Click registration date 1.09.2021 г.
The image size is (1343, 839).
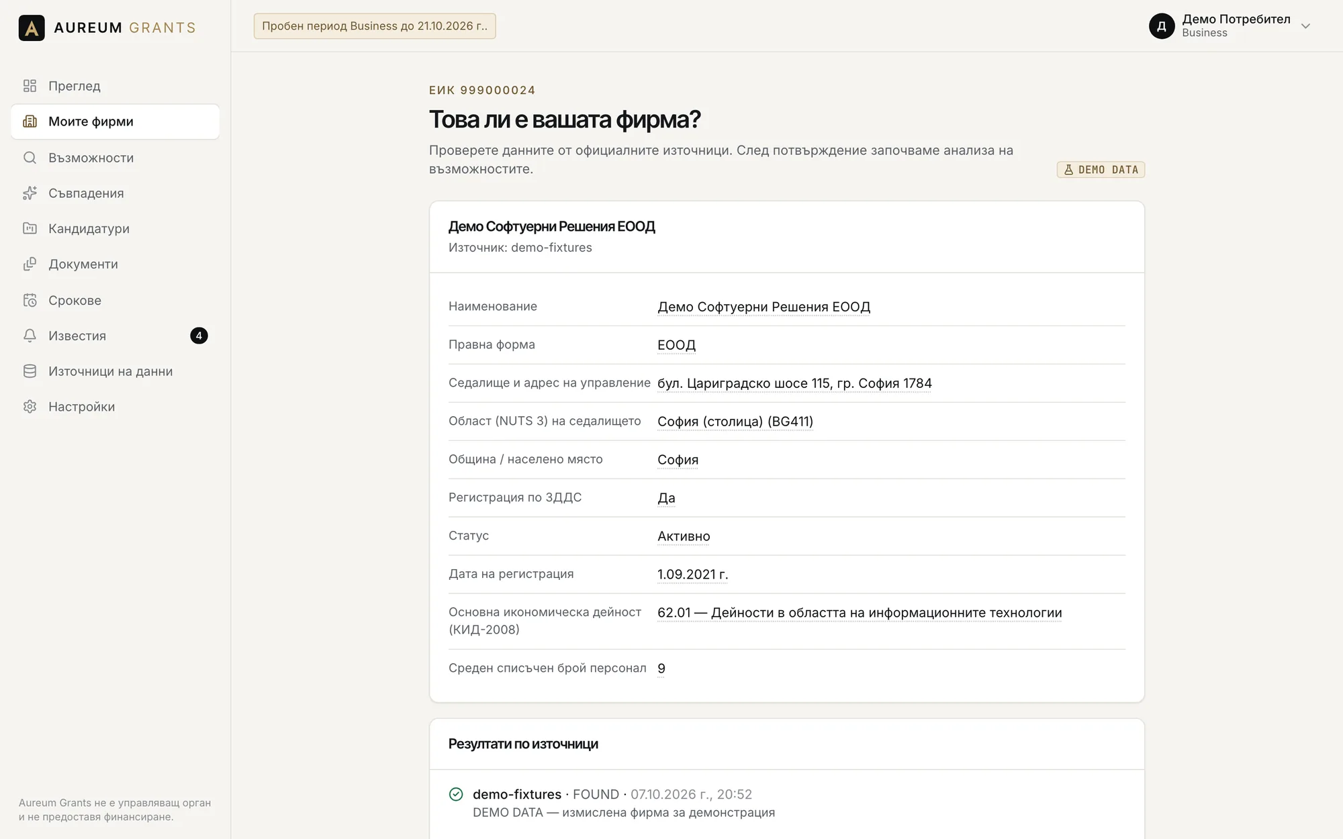(x=692, y=575)
